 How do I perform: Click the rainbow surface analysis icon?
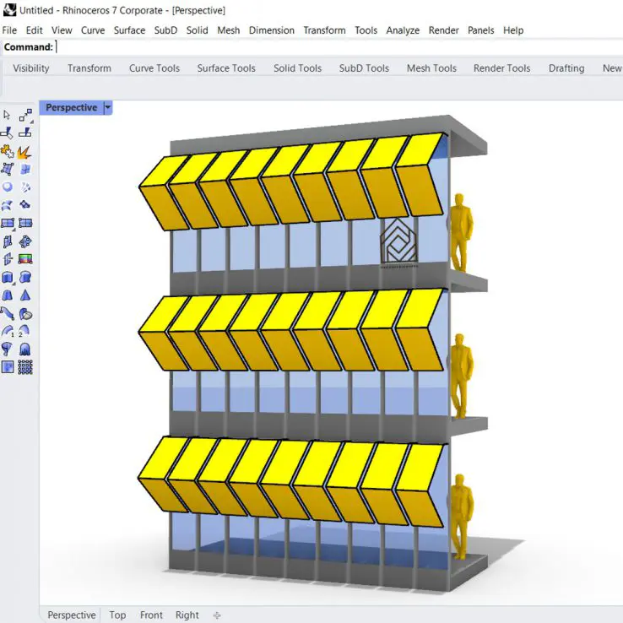(x=25, y=259)
